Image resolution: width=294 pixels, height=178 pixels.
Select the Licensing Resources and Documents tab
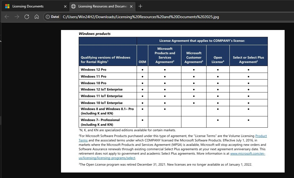[x=102, y=6]
